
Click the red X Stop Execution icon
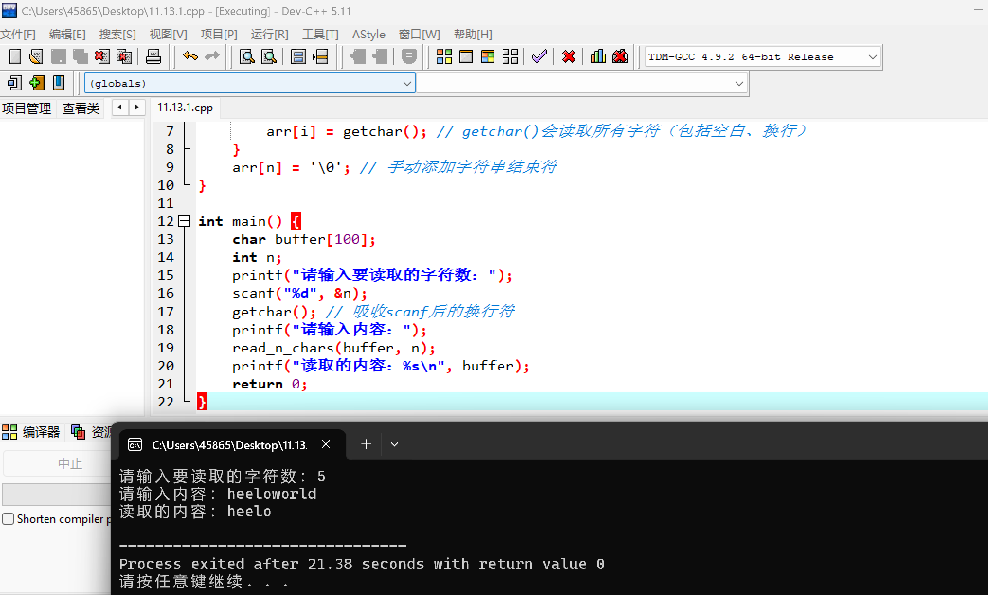568,57
